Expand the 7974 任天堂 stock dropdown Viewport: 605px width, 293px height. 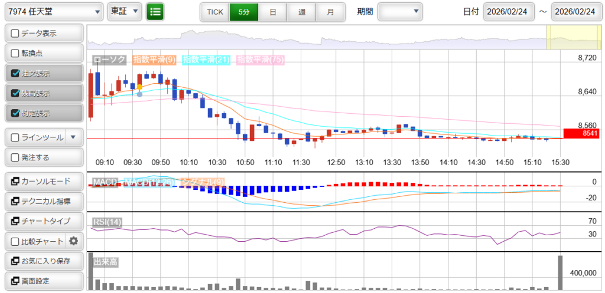click(53, 12)
